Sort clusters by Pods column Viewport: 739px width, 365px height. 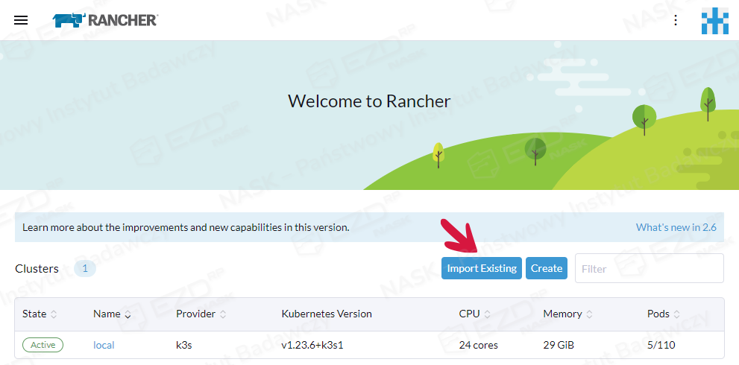click(663, 314)
